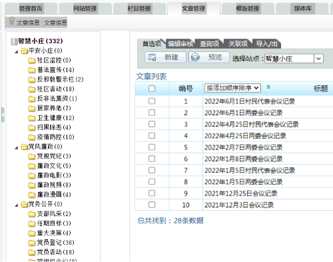The image size is (333, 262).
Task: Open the 选择站点 dropdown showing 智慧小庄
Action: coord(294,59)
